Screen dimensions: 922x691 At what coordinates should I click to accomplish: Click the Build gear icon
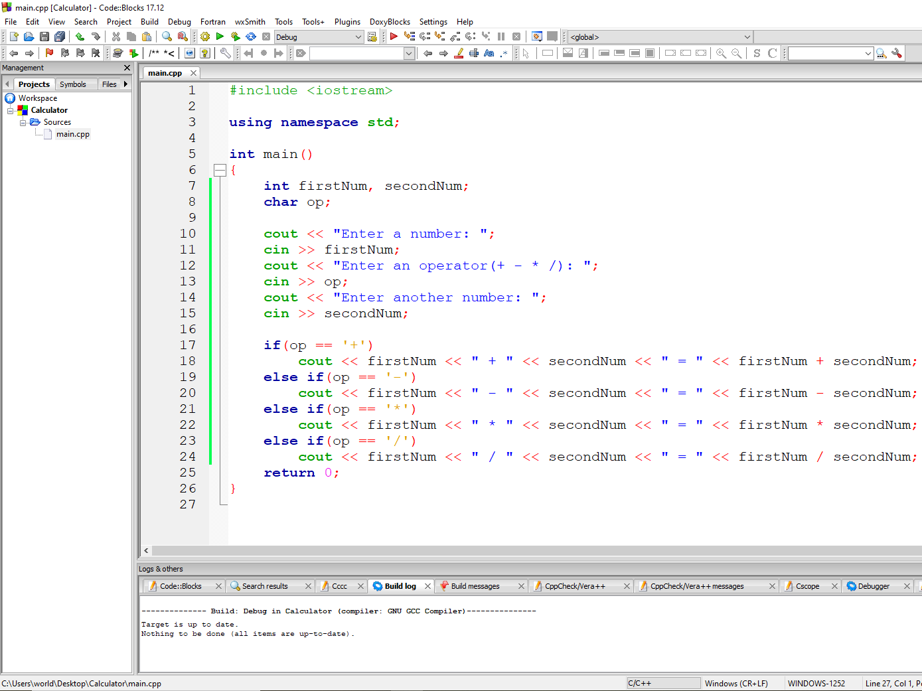point(205,37)
